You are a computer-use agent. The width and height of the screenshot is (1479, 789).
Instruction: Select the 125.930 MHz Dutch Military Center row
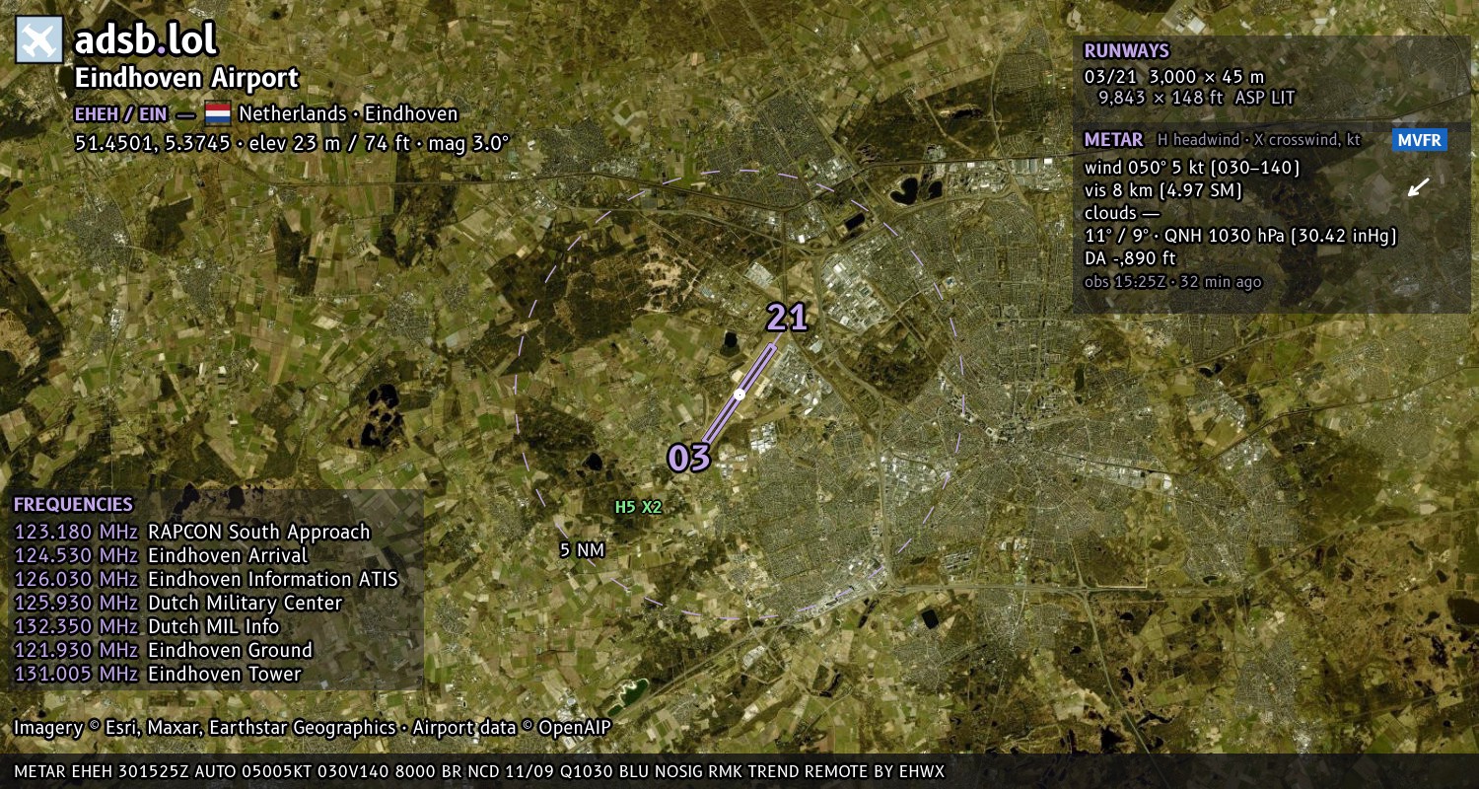coord(178,604)
